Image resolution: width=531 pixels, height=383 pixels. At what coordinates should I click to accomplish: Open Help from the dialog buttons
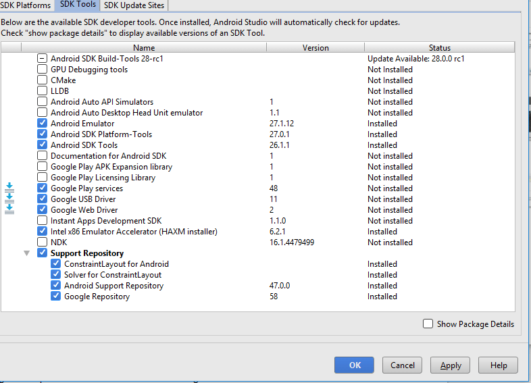498,365
